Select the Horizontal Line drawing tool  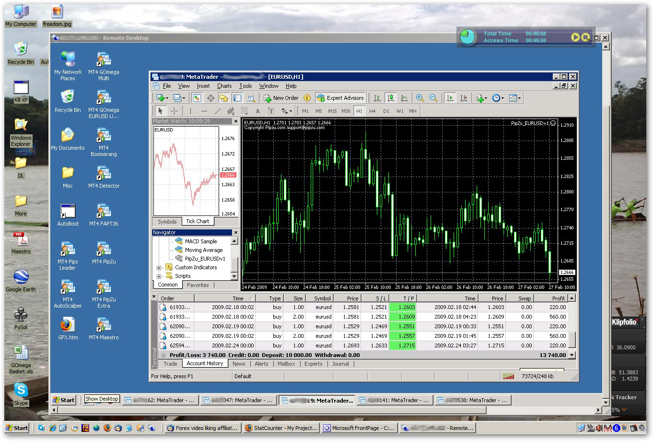204,111
